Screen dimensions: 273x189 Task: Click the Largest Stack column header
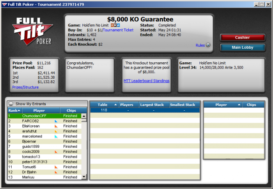tap(154, 104)
